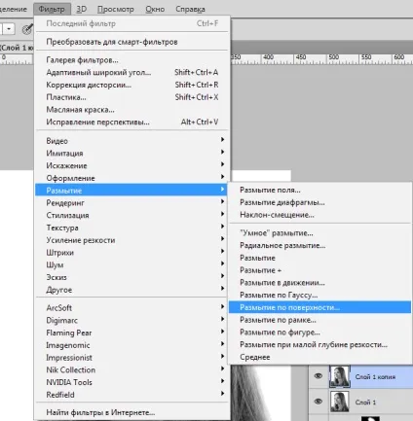Open the brush preset dropdown arrow
Image resolution: width=413 pixels, height=421 pixels.
9,29
